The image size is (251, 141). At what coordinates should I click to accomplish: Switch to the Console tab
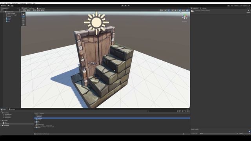(x=12, y=109)
